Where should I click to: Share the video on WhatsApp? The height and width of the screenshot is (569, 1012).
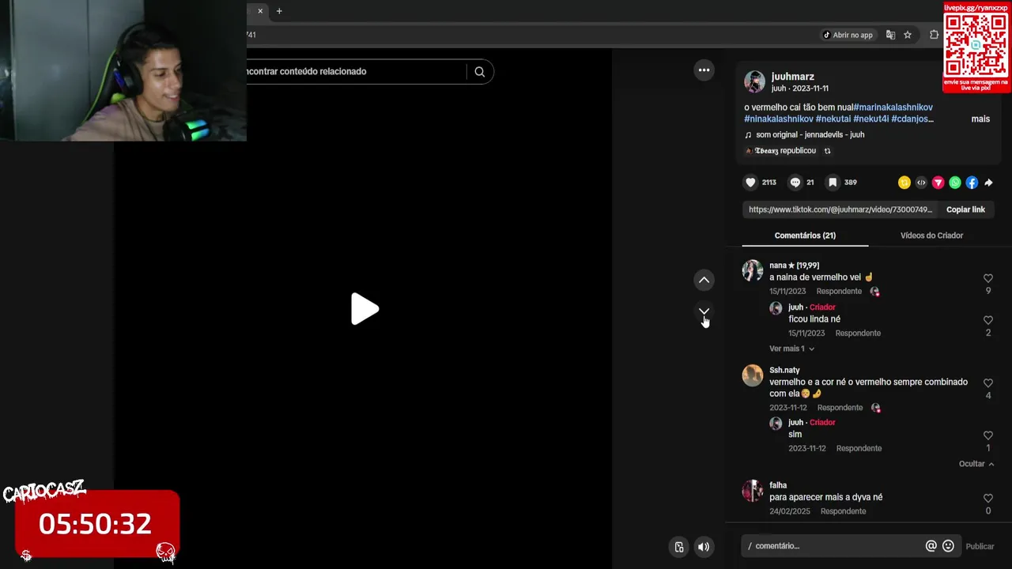click(955, 183)
